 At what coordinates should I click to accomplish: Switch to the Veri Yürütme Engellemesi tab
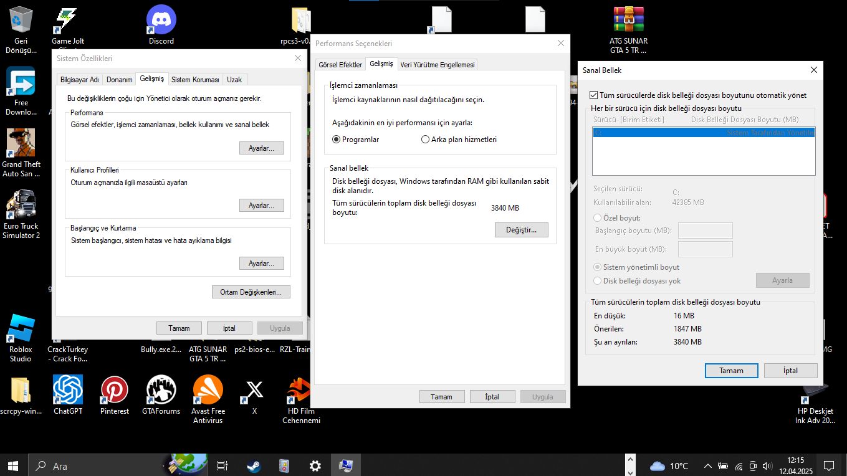tap(438, 65)
